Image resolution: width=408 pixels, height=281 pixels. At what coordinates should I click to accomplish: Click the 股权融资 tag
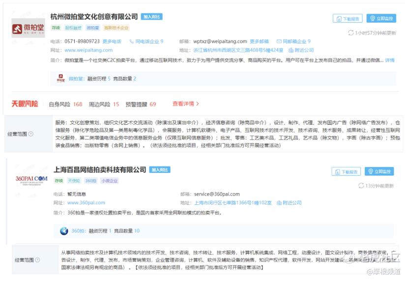[x=73, y=28]
